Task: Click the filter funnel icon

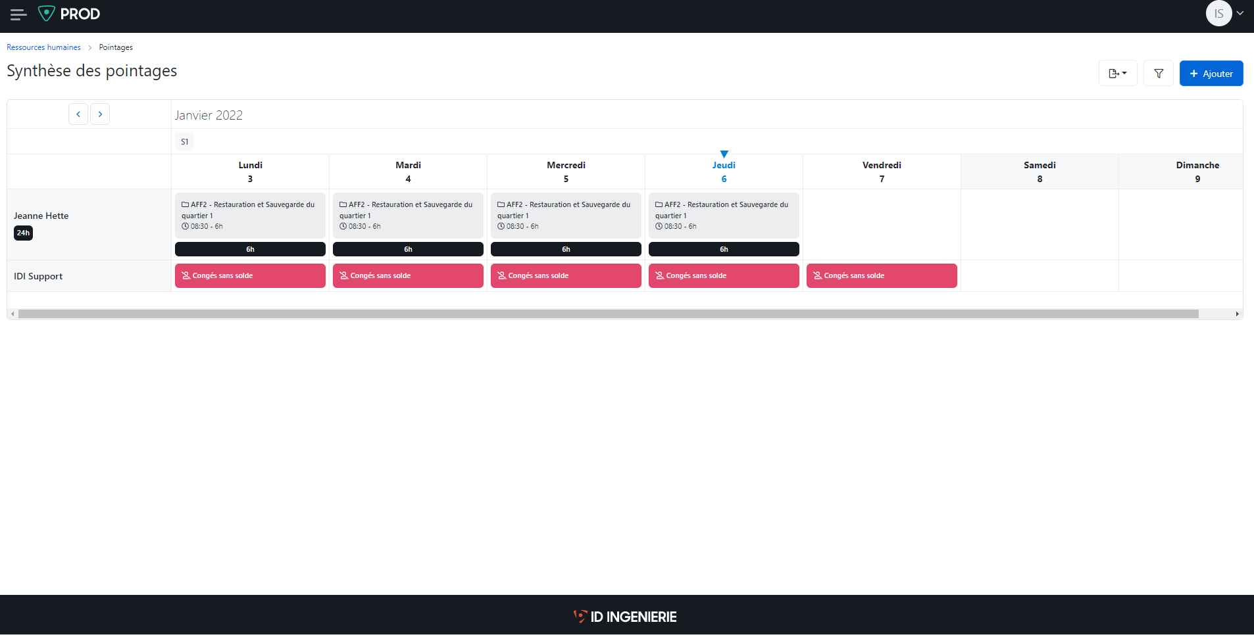Action: pyautogui.click(x=1159, y=73)
